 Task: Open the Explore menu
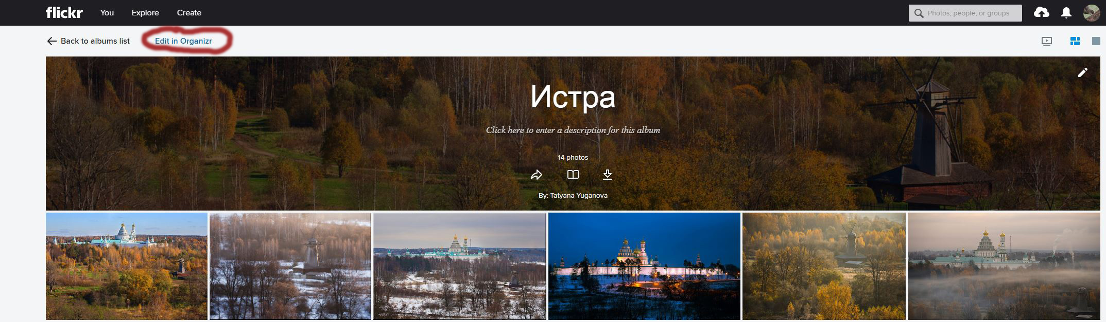tap(145, 13)
